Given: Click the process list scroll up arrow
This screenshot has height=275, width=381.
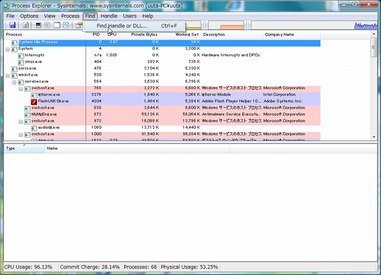Looking at the screenshot, I should 374,34.
